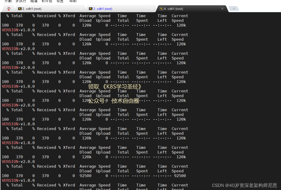Click the session icon on tab 2
The width and height of the screenshot is (281, 190).
tap(20, 9)
